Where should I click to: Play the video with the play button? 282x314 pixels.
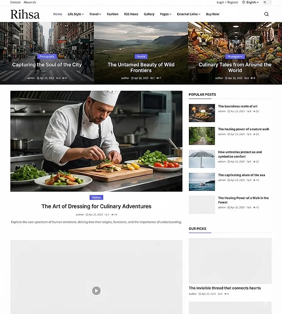[96, 290]
